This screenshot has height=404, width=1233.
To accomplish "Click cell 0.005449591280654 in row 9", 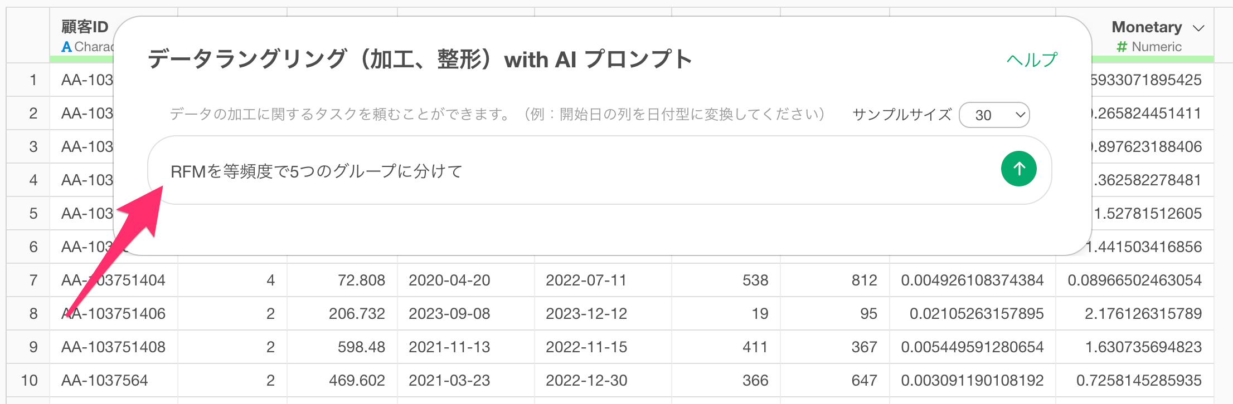I will [x=972, y=347].
